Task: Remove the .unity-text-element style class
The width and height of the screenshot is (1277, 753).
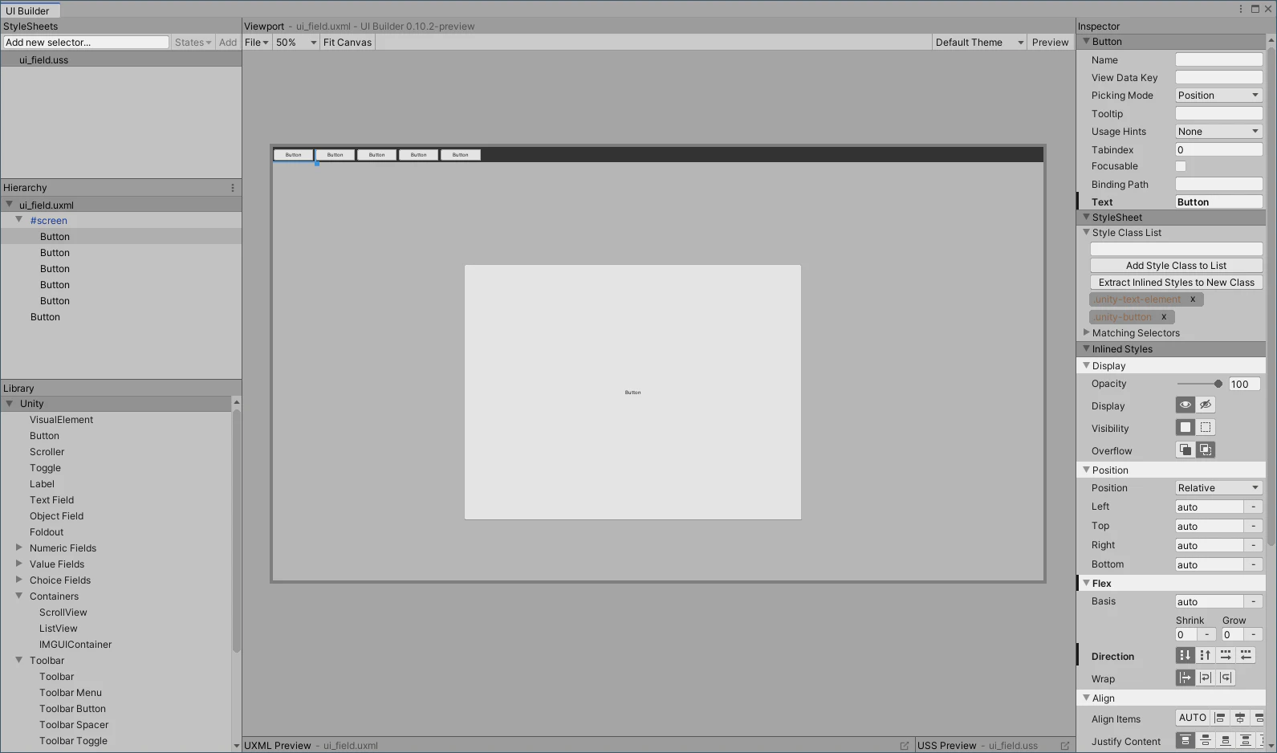Action: coord(1193,299)
